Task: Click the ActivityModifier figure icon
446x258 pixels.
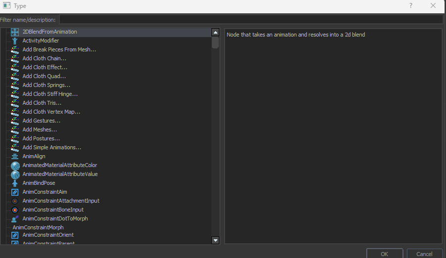Action: pos(15,41)
